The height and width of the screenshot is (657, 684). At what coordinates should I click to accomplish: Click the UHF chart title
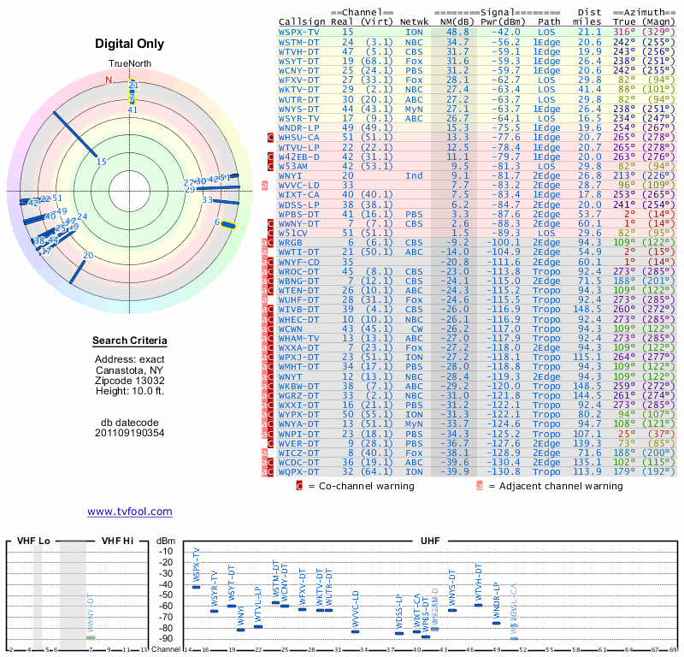(430, 541)
